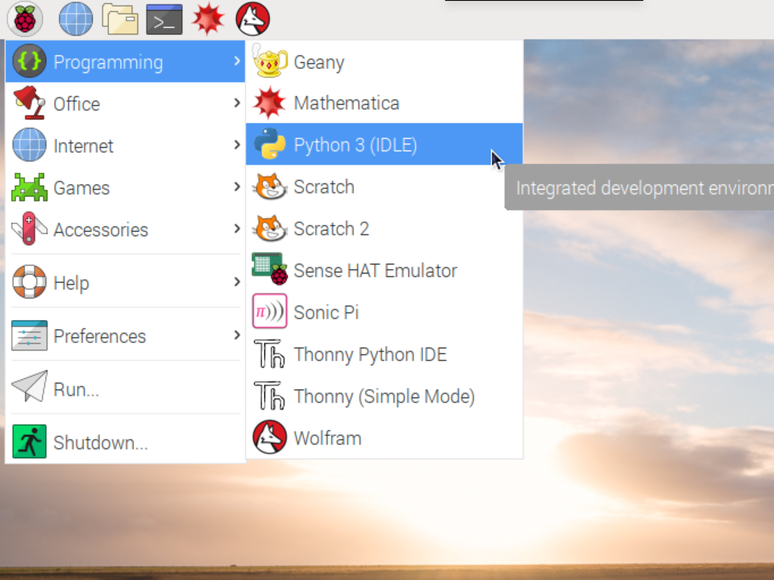Image resolution: width=774 pixels, height=580 pixels.
Task: Click the Mathematica red star icon in the submenu
Action: (269, 103)
